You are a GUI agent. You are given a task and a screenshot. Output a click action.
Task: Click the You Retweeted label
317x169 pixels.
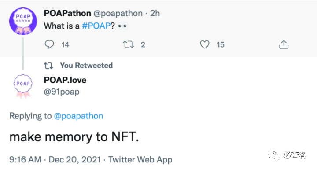86,66
